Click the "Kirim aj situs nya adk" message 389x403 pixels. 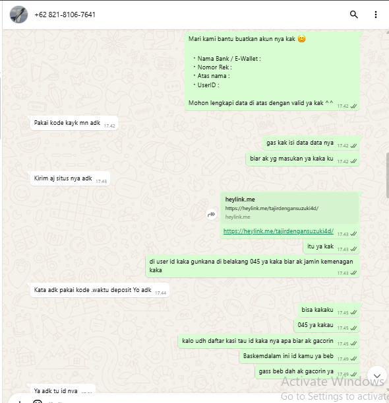(x=71, y=178)
